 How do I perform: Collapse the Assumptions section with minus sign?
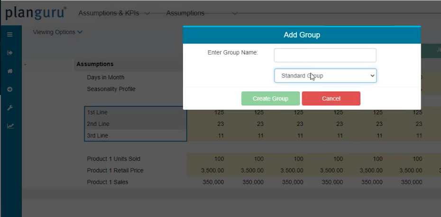(25, 65)
